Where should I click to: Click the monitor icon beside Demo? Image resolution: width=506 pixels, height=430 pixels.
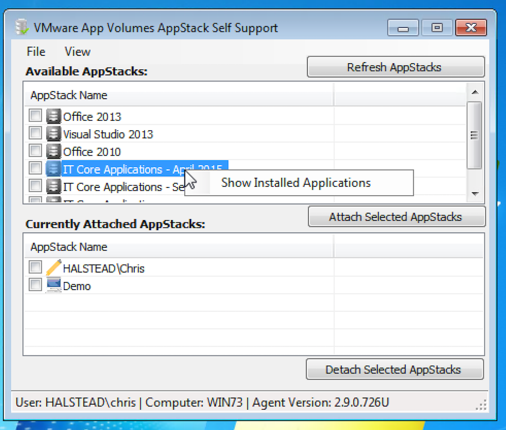[54, 286]
